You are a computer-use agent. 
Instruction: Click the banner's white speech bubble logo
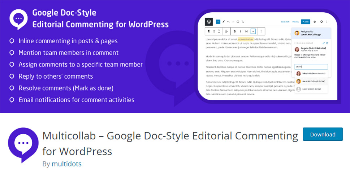18,19
